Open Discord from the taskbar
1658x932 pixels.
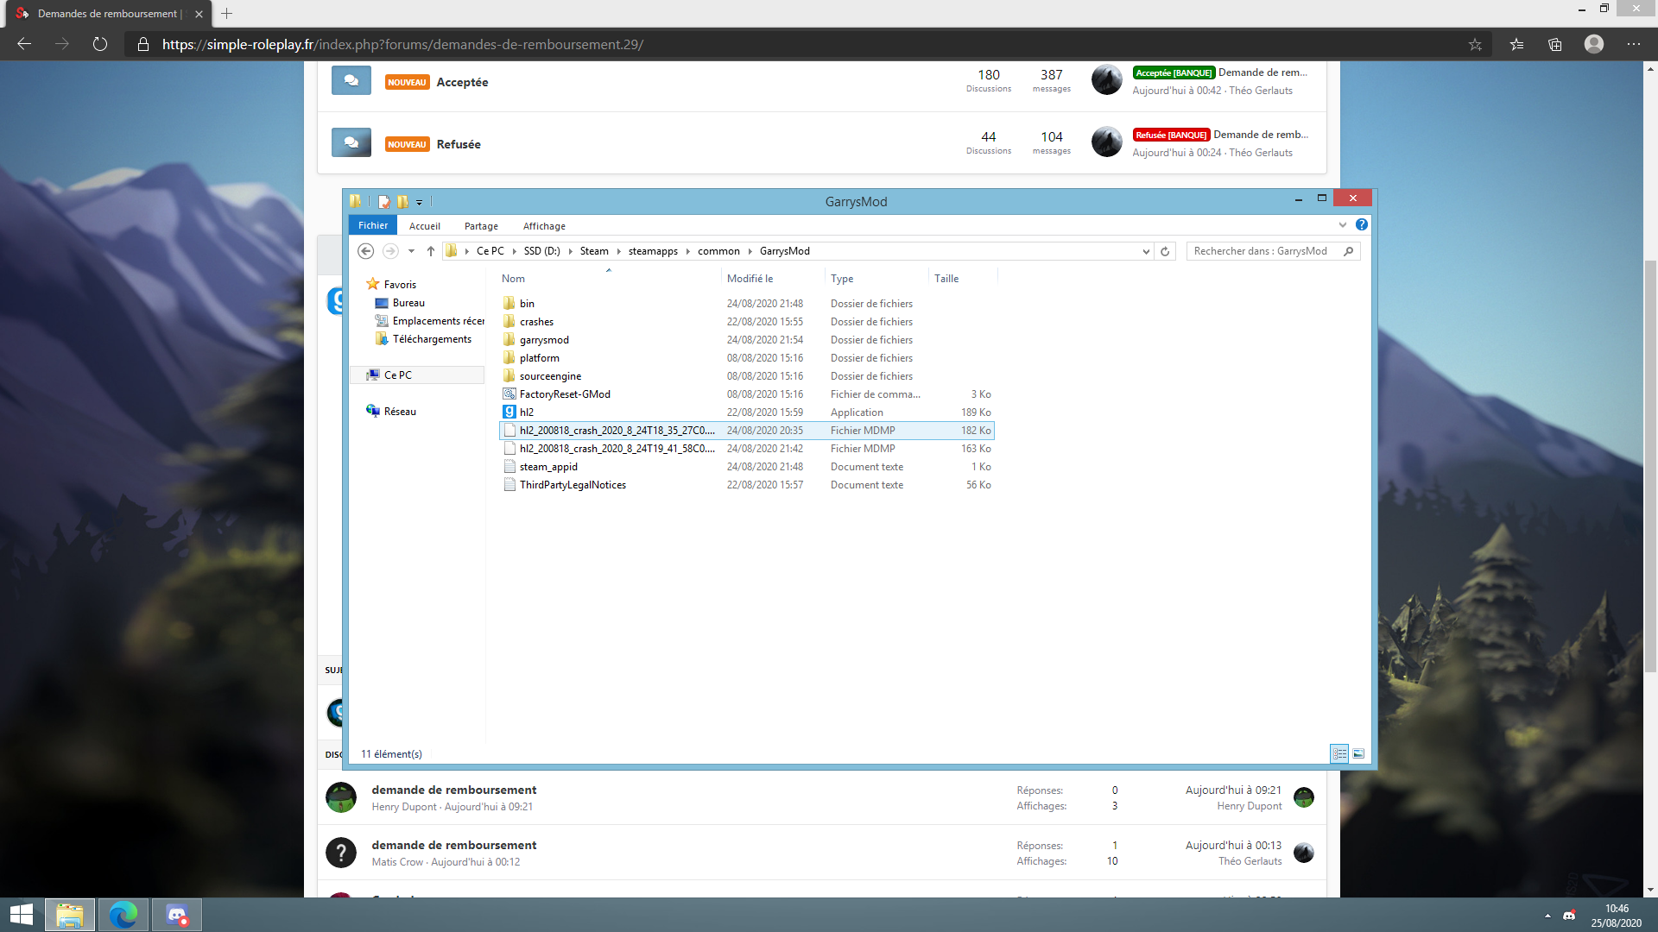click(177, 915)
